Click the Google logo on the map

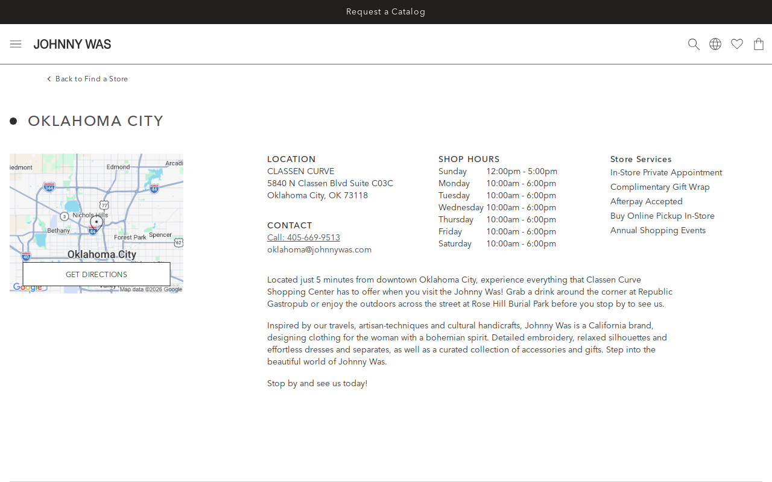27,287
